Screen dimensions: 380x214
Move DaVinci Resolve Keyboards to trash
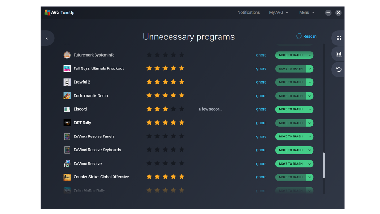point(291,150)
